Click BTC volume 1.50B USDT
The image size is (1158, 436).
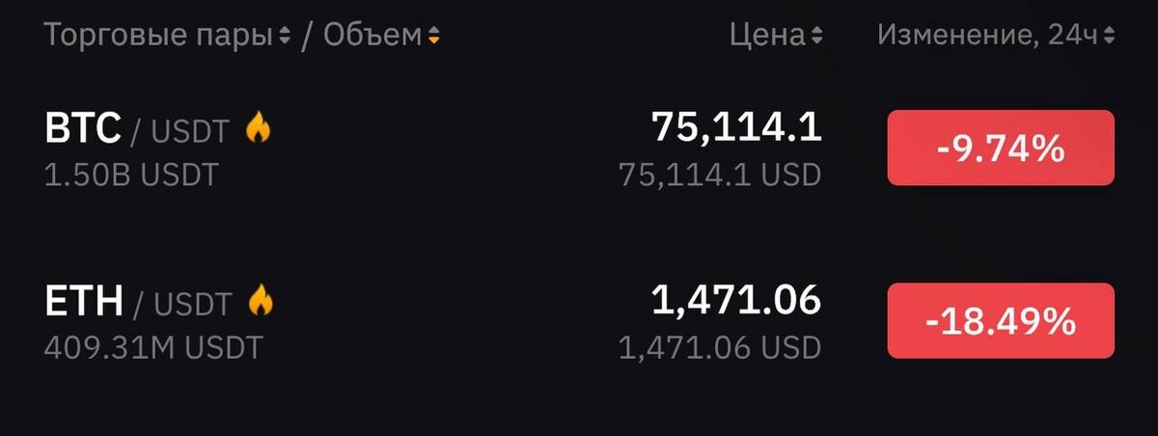(132, 175)
